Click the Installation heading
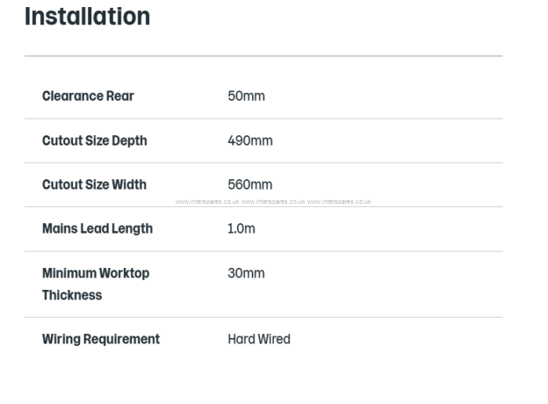The height and width of the screenshot is (404, 548). (87, 17)
